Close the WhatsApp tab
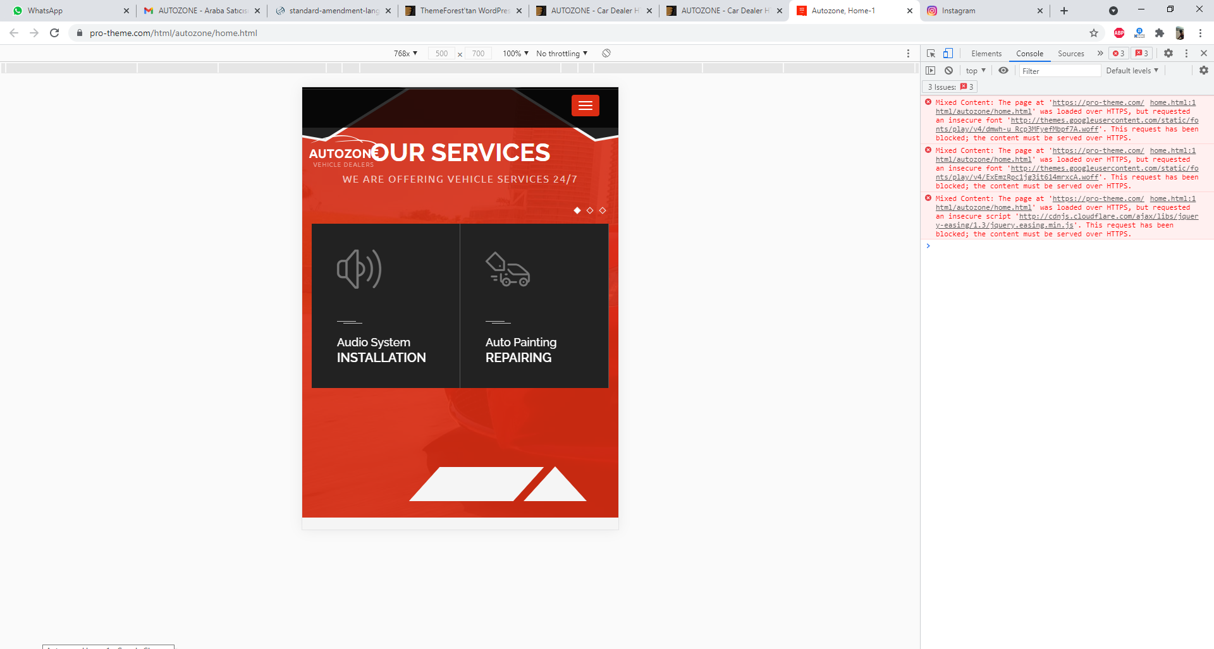Viewport: 1214px width, 649px height. click(126, 11)
